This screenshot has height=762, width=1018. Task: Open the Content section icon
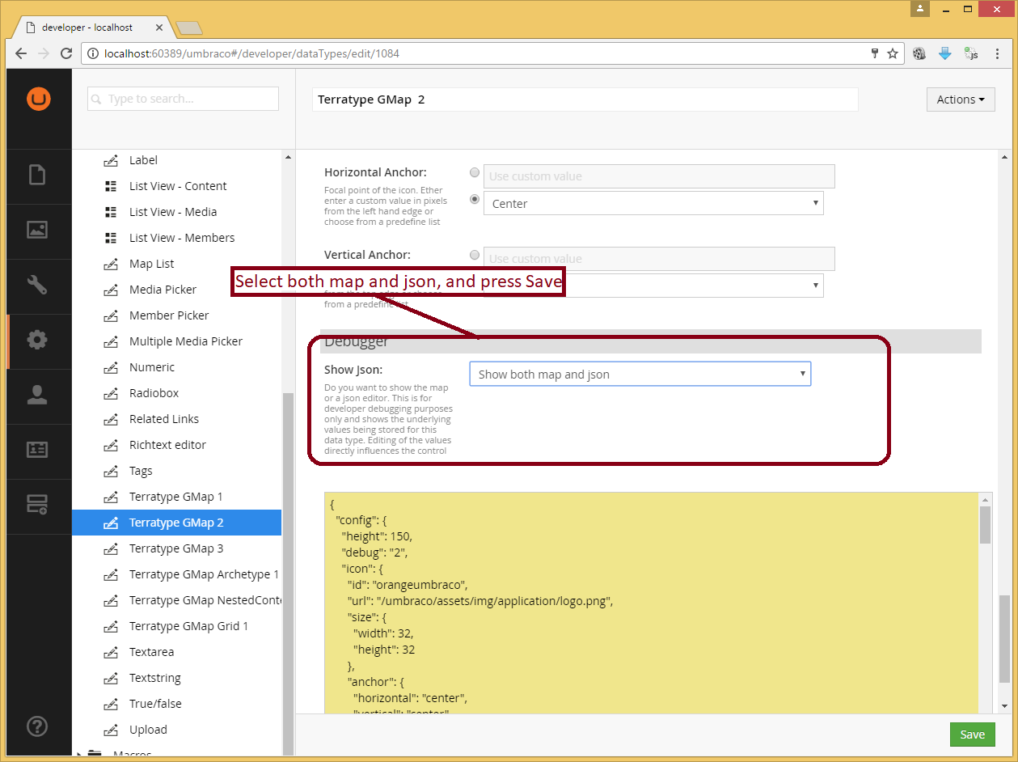pyautogui.click(x=37, y=176)
